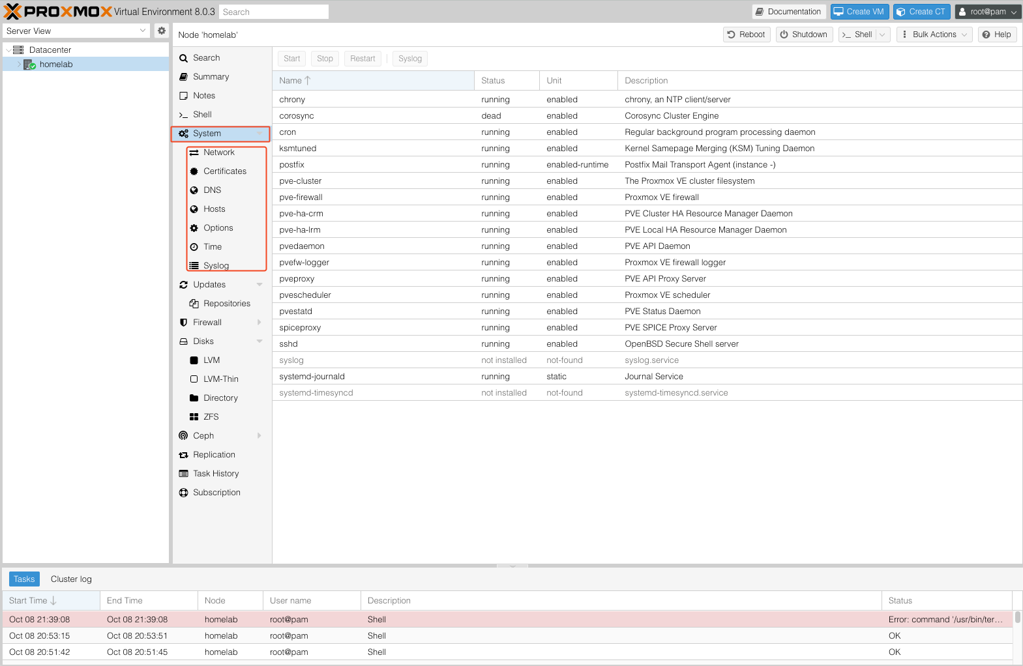Click the Shutdown button
This screenshot has height=666, width=1023.
pyautogui.click(x=804, y=35)
